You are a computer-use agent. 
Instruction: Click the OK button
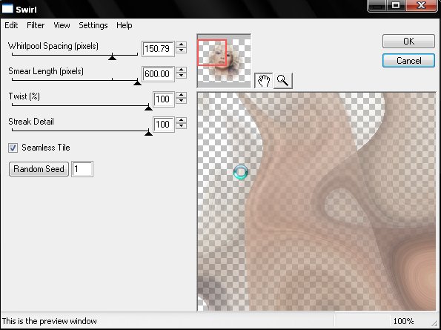(408, 42)
